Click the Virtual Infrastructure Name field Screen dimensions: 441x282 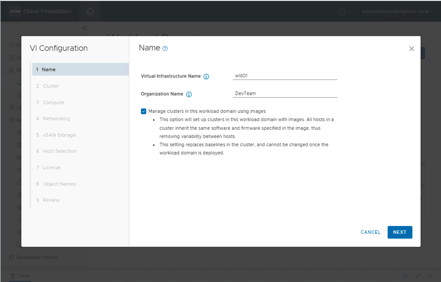(285, 75)
